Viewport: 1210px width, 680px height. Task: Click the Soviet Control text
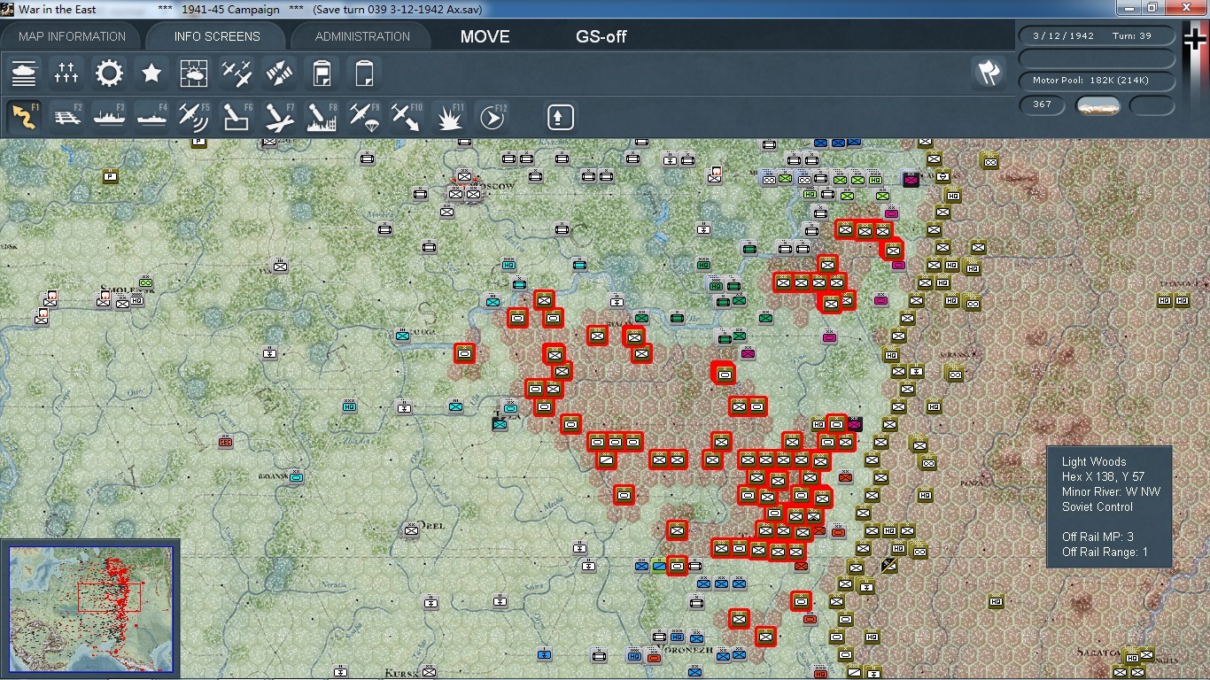1098,506
